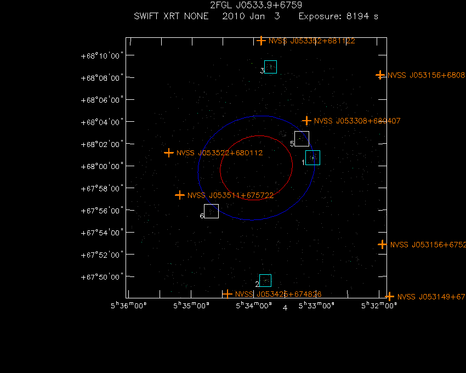466x373 pixels.
Task: Select the cyan box of X-ray source 1
Action: pyautogui.click(x=312, y=157)
